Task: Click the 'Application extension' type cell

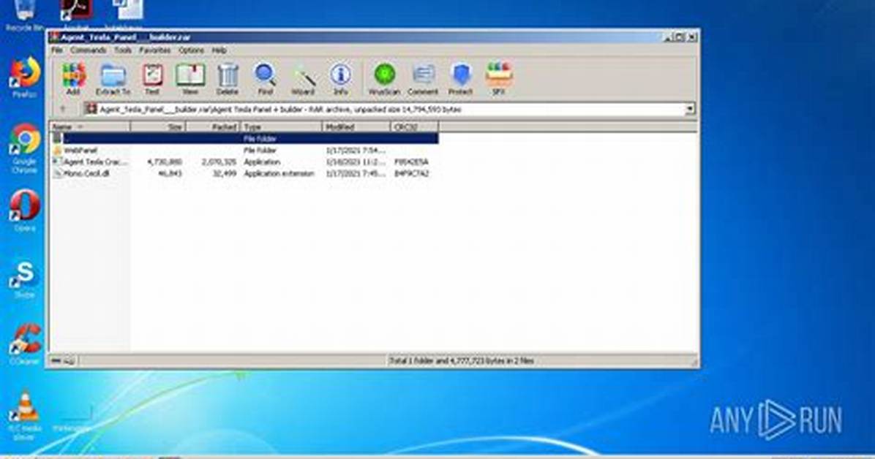Action: [279, 173]
